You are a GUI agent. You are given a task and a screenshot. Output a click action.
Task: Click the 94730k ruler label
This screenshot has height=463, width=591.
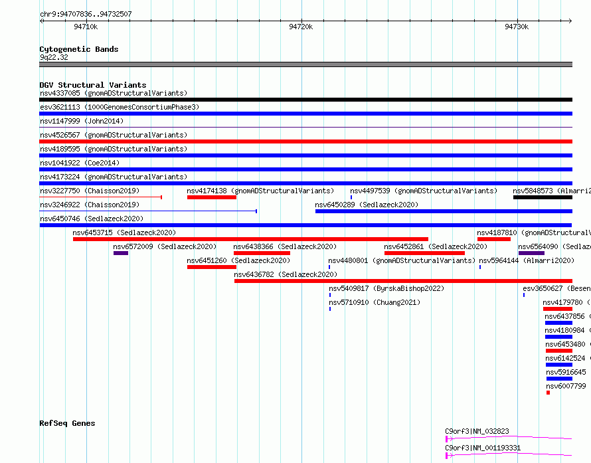517,27
